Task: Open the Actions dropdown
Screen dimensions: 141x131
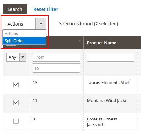Action: (x=25, y=24)
